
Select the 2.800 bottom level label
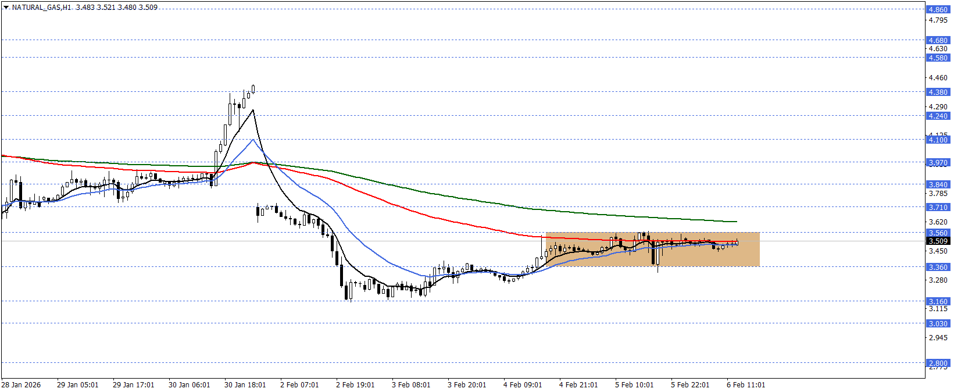click(x=937, y=363)
